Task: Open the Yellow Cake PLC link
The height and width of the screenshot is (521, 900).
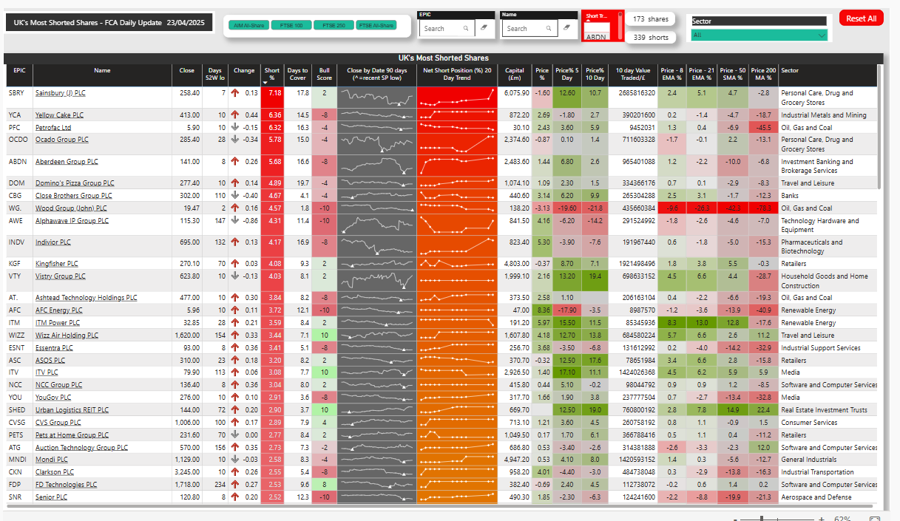Action: [59, 115]
